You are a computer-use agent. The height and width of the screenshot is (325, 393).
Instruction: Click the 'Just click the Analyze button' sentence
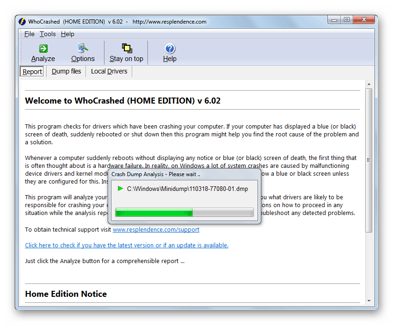105,261
